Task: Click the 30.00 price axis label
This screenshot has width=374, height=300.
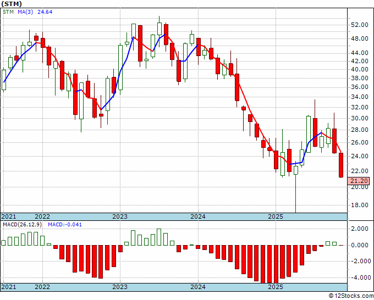Action: click(x=360, y=118)
